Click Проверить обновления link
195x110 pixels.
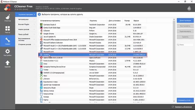click(183, 107)
